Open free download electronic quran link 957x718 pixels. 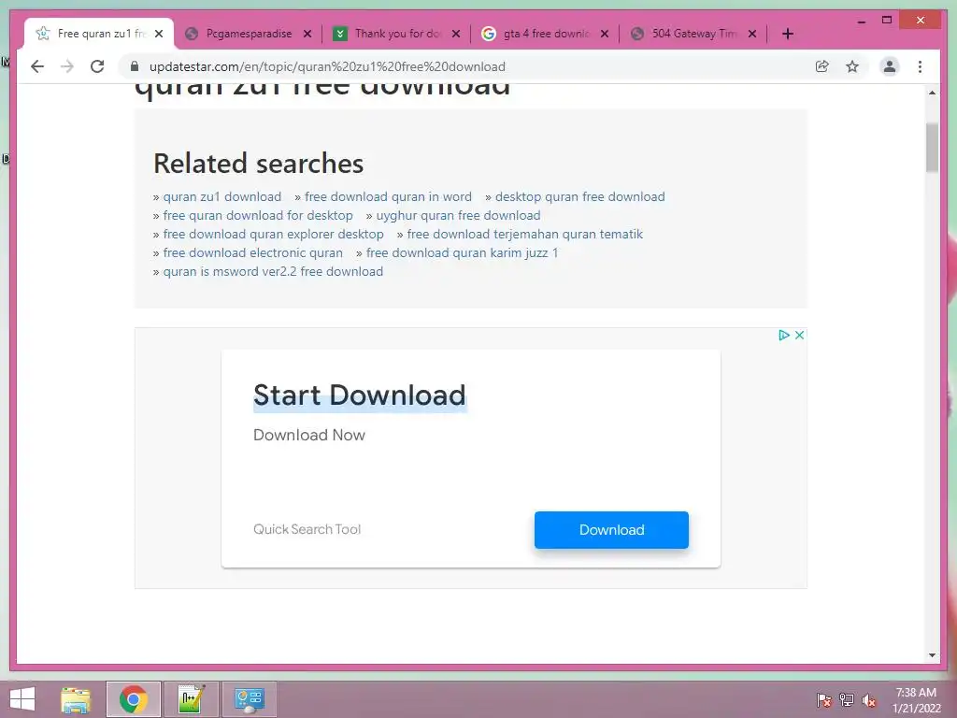252,252
